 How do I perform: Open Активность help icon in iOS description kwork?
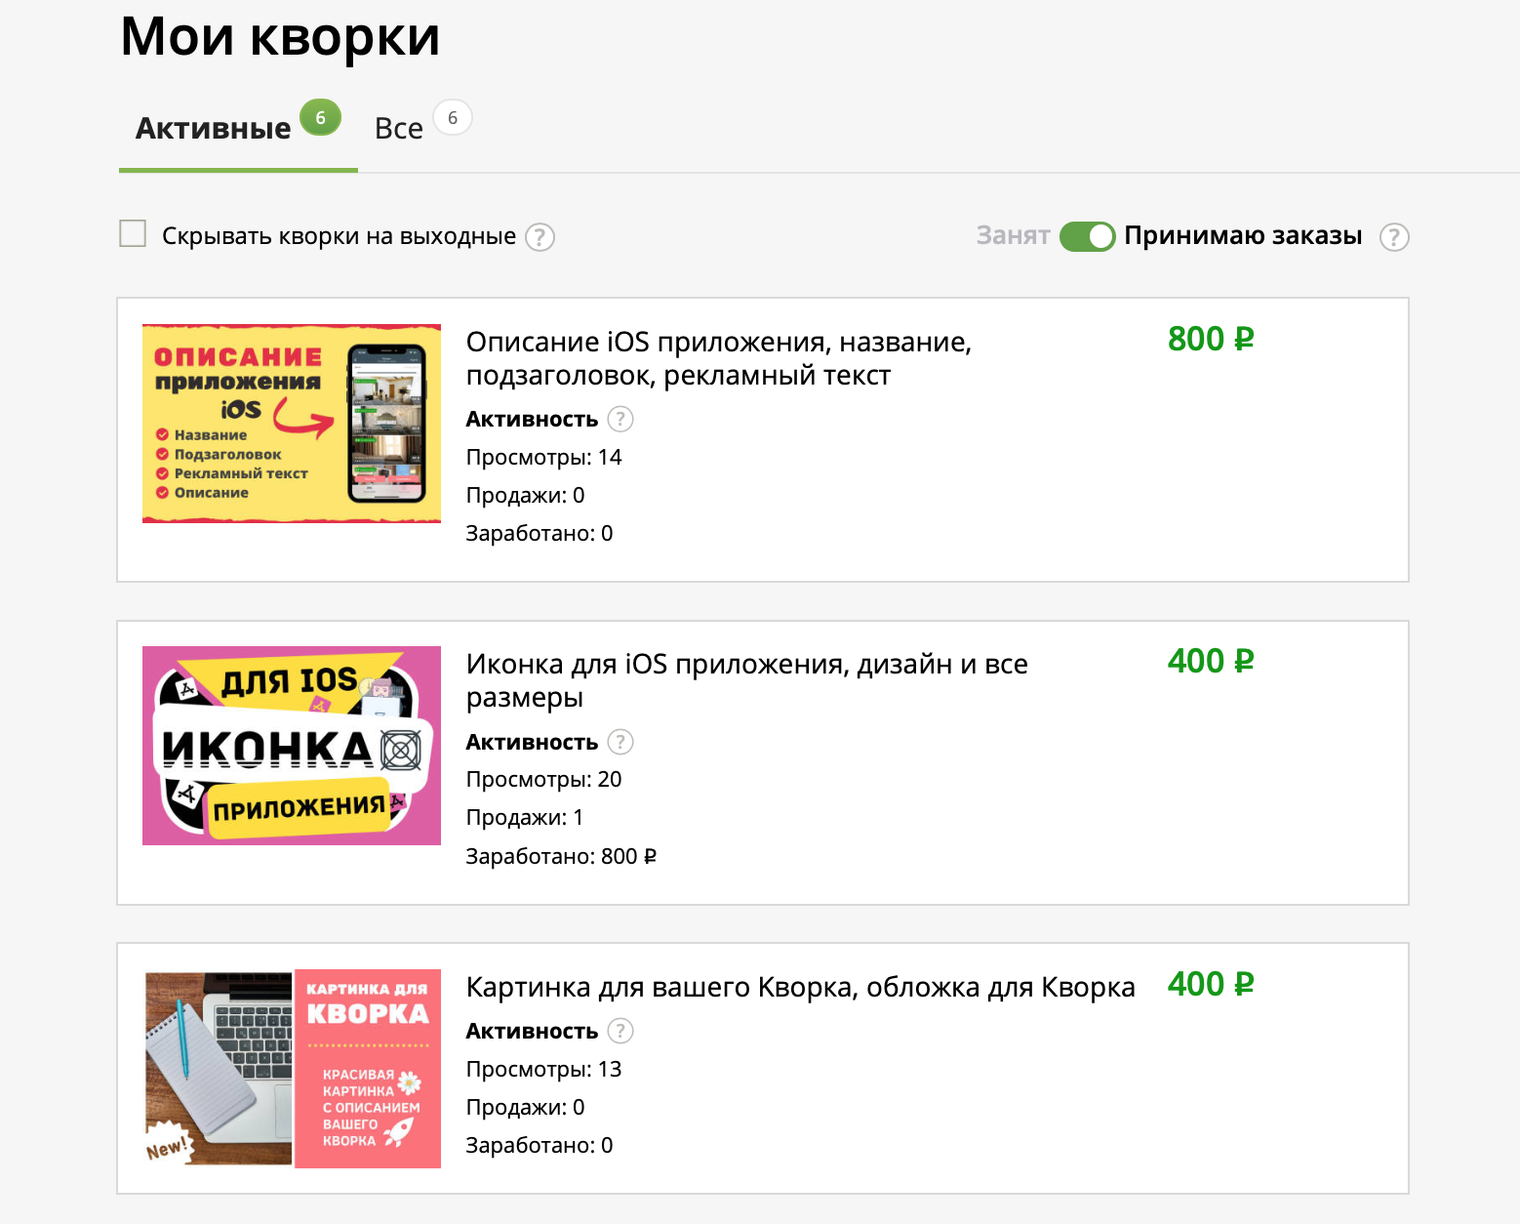pyautogui.click(x=620, y=420)
